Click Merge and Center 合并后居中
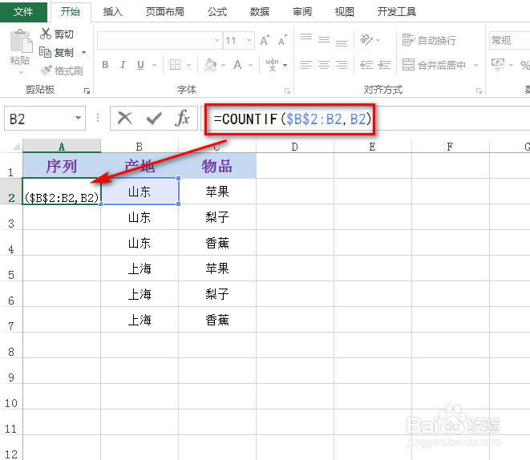Image resolution: width=530 pixels, height=460 pixels. click(x=435, y=64)
